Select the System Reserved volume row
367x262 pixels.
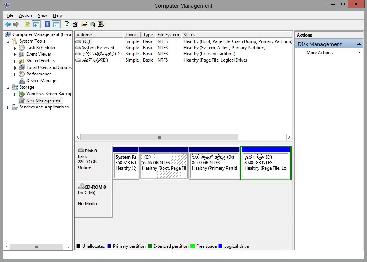click(183, 48)
